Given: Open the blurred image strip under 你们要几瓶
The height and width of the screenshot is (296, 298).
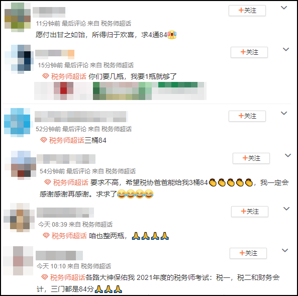Looking at the screenshot, I should tap(120, 91).
